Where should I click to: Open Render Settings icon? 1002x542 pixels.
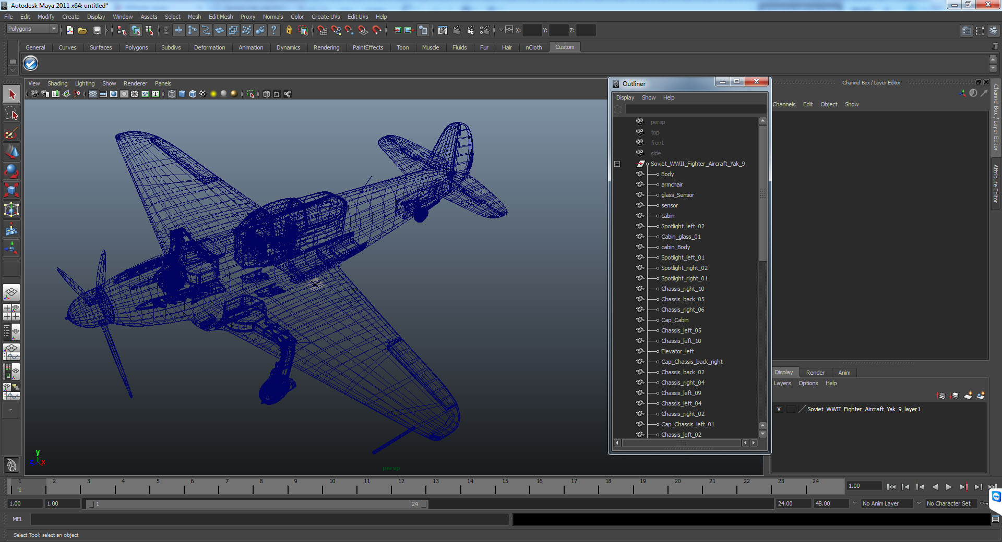(485, 30)
